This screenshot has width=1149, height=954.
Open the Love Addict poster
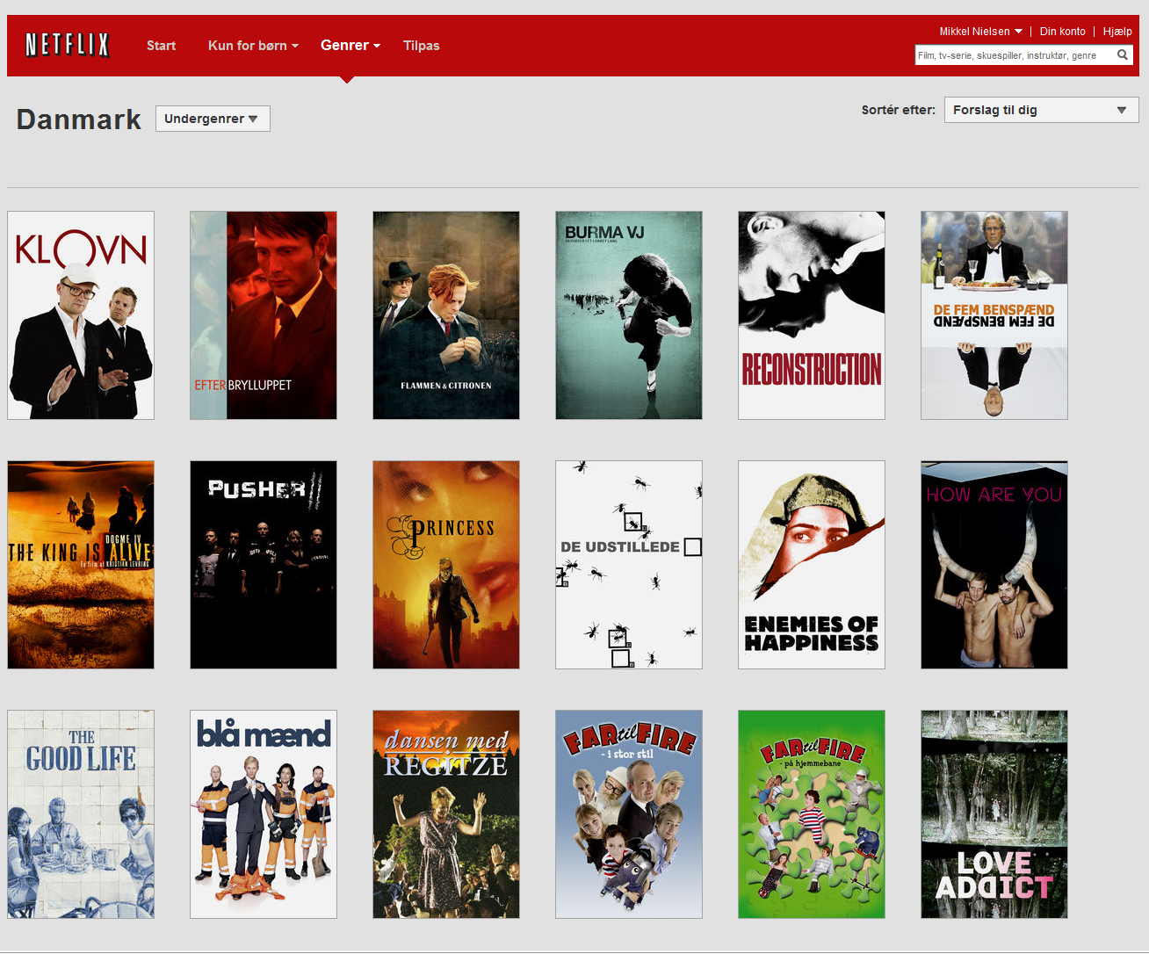point(994,814)
